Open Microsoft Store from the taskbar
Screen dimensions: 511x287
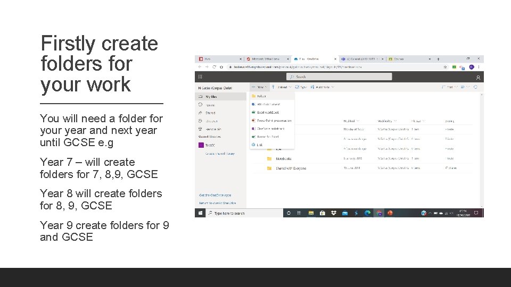tap(323, 213)
